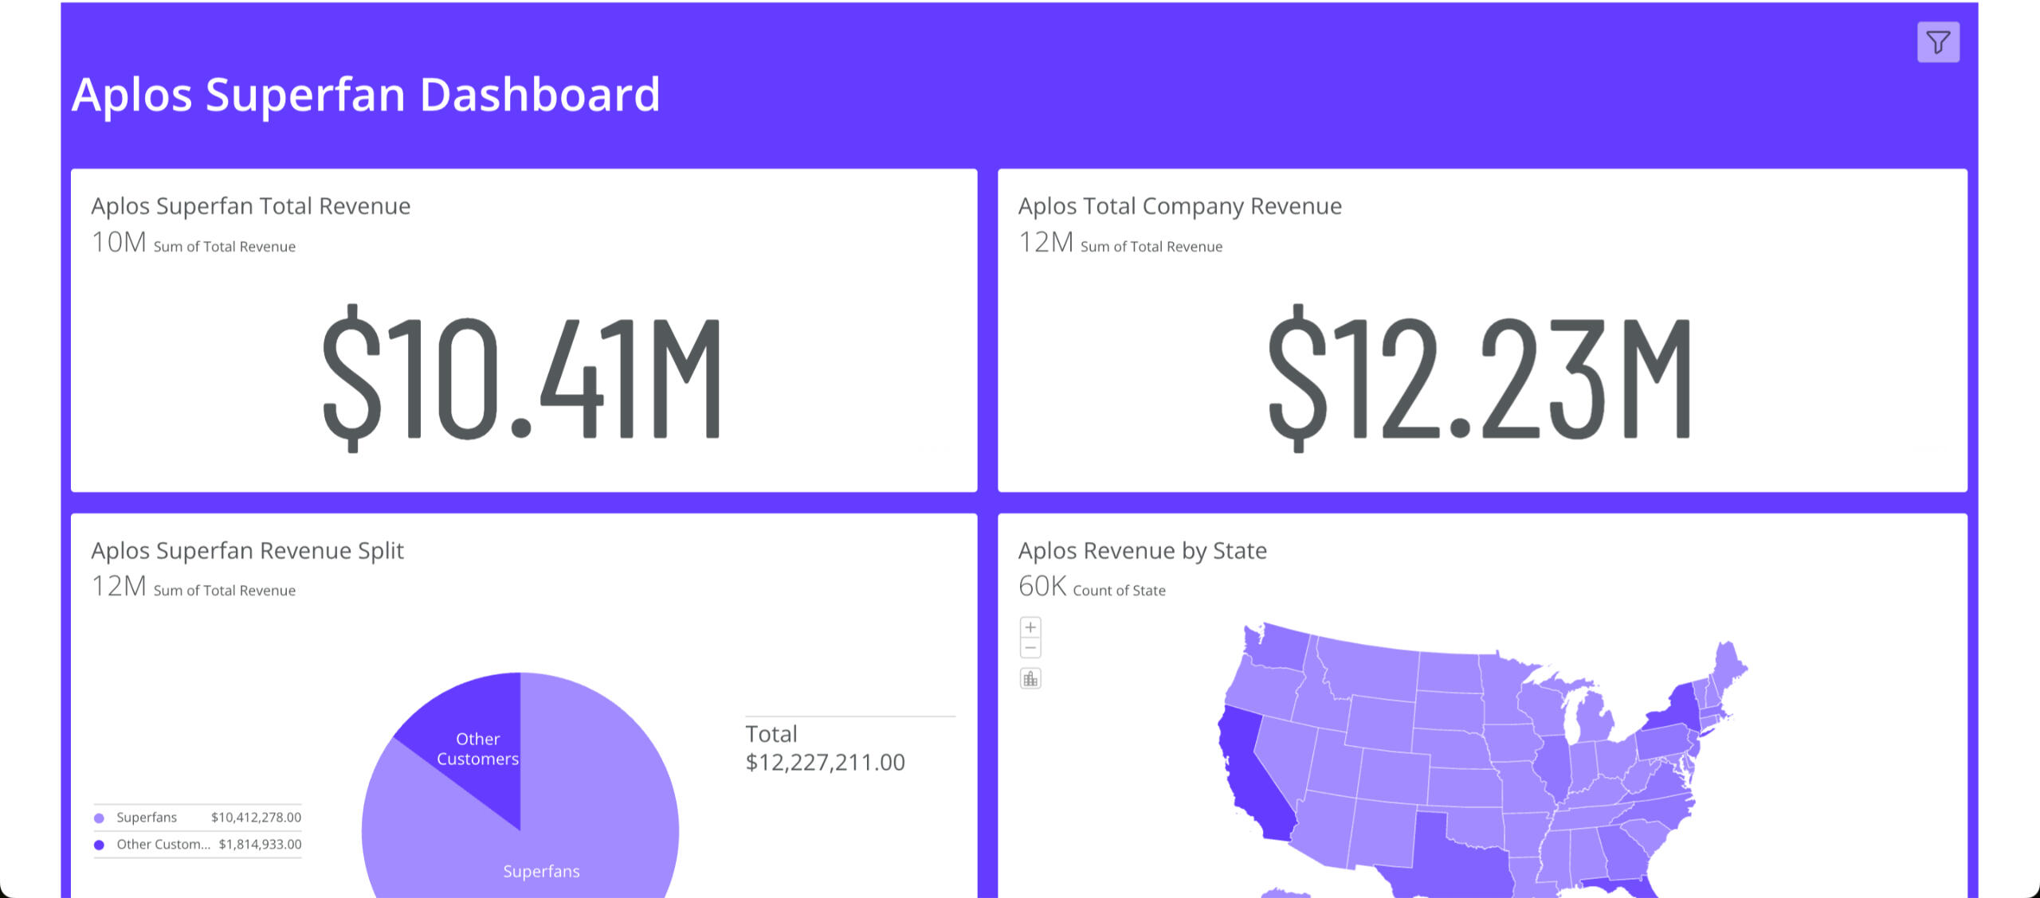Click the Aplos Total Company Revenue heading
Viewport: 2040px width, 898px height.
(1179, 206)
